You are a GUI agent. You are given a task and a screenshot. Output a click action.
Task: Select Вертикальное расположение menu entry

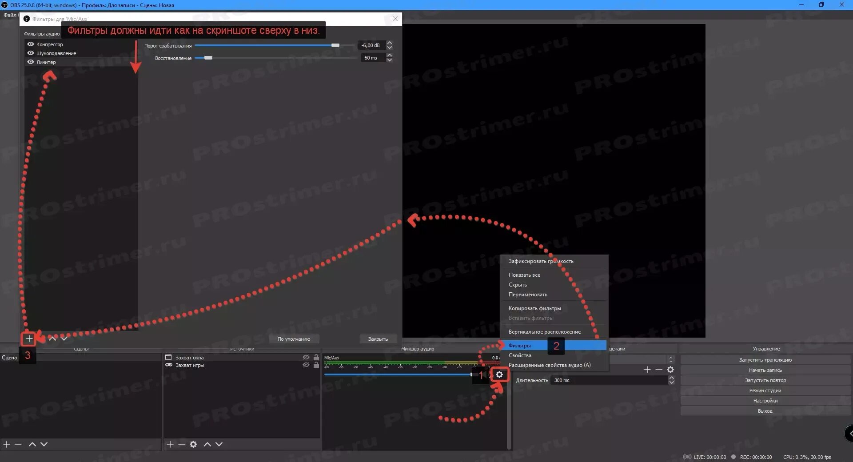(554, 332)
